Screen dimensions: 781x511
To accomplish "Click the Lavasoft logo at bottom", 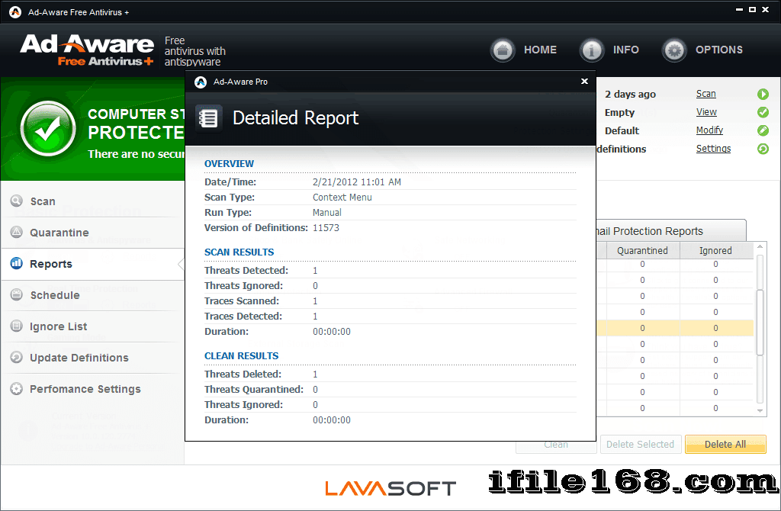I will click(390, 488).
